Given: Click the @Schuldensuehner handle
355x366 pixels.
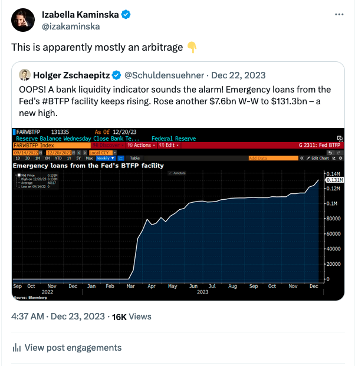Looking at the screenshot, I should pos(164,75).
